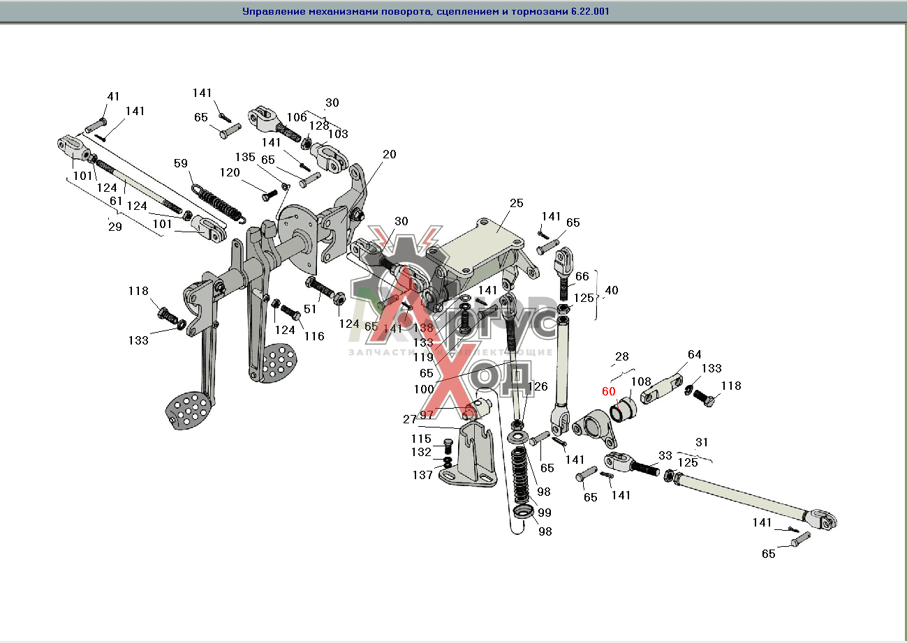
Task: Select callout 137
Action: click(x=421, y=475)
